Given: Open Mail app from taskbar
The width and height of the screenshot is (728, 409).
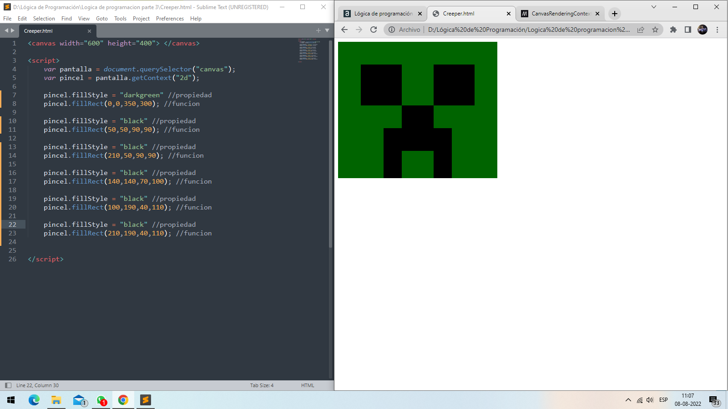Looking at the screenshot, I should (79, 400).
